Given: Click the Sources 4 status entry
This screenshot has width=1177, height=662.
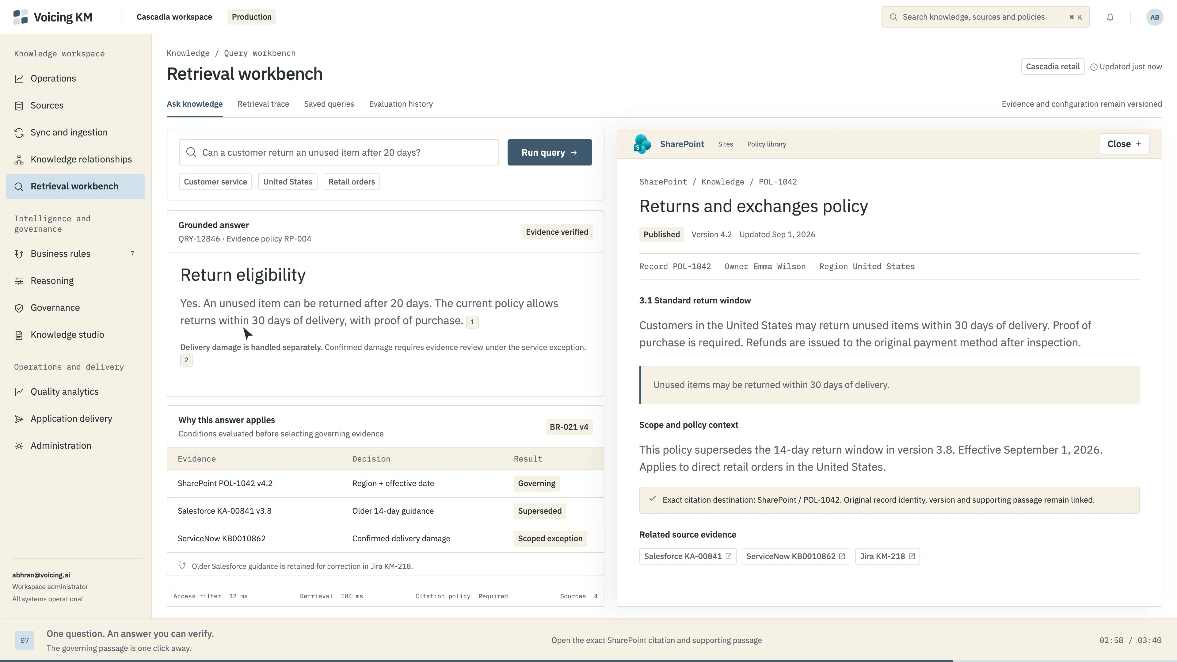Looking at the screenshot, I should click(578, 596).
